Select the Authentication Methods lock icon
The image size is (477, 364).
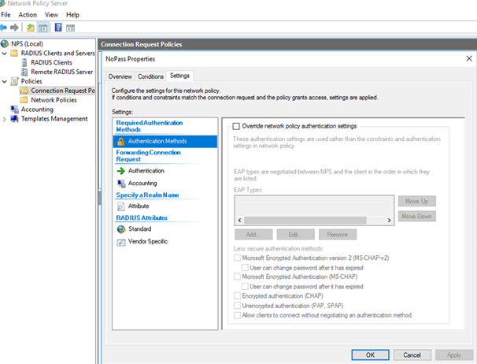(121, 142)
